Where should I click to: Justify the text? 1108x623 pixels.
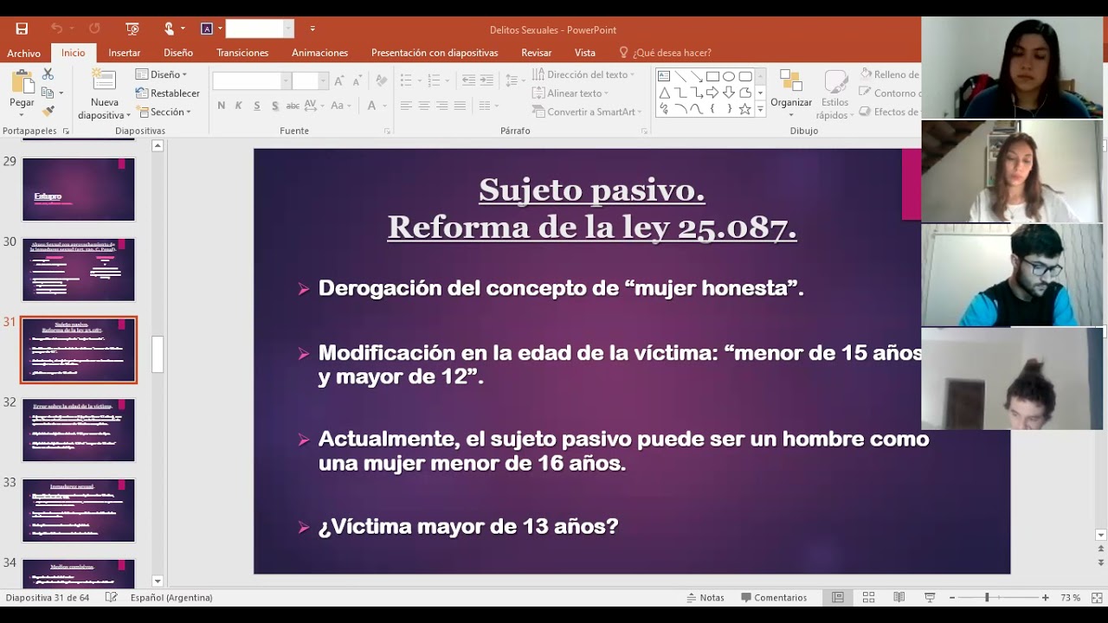(x=461, y=106)
